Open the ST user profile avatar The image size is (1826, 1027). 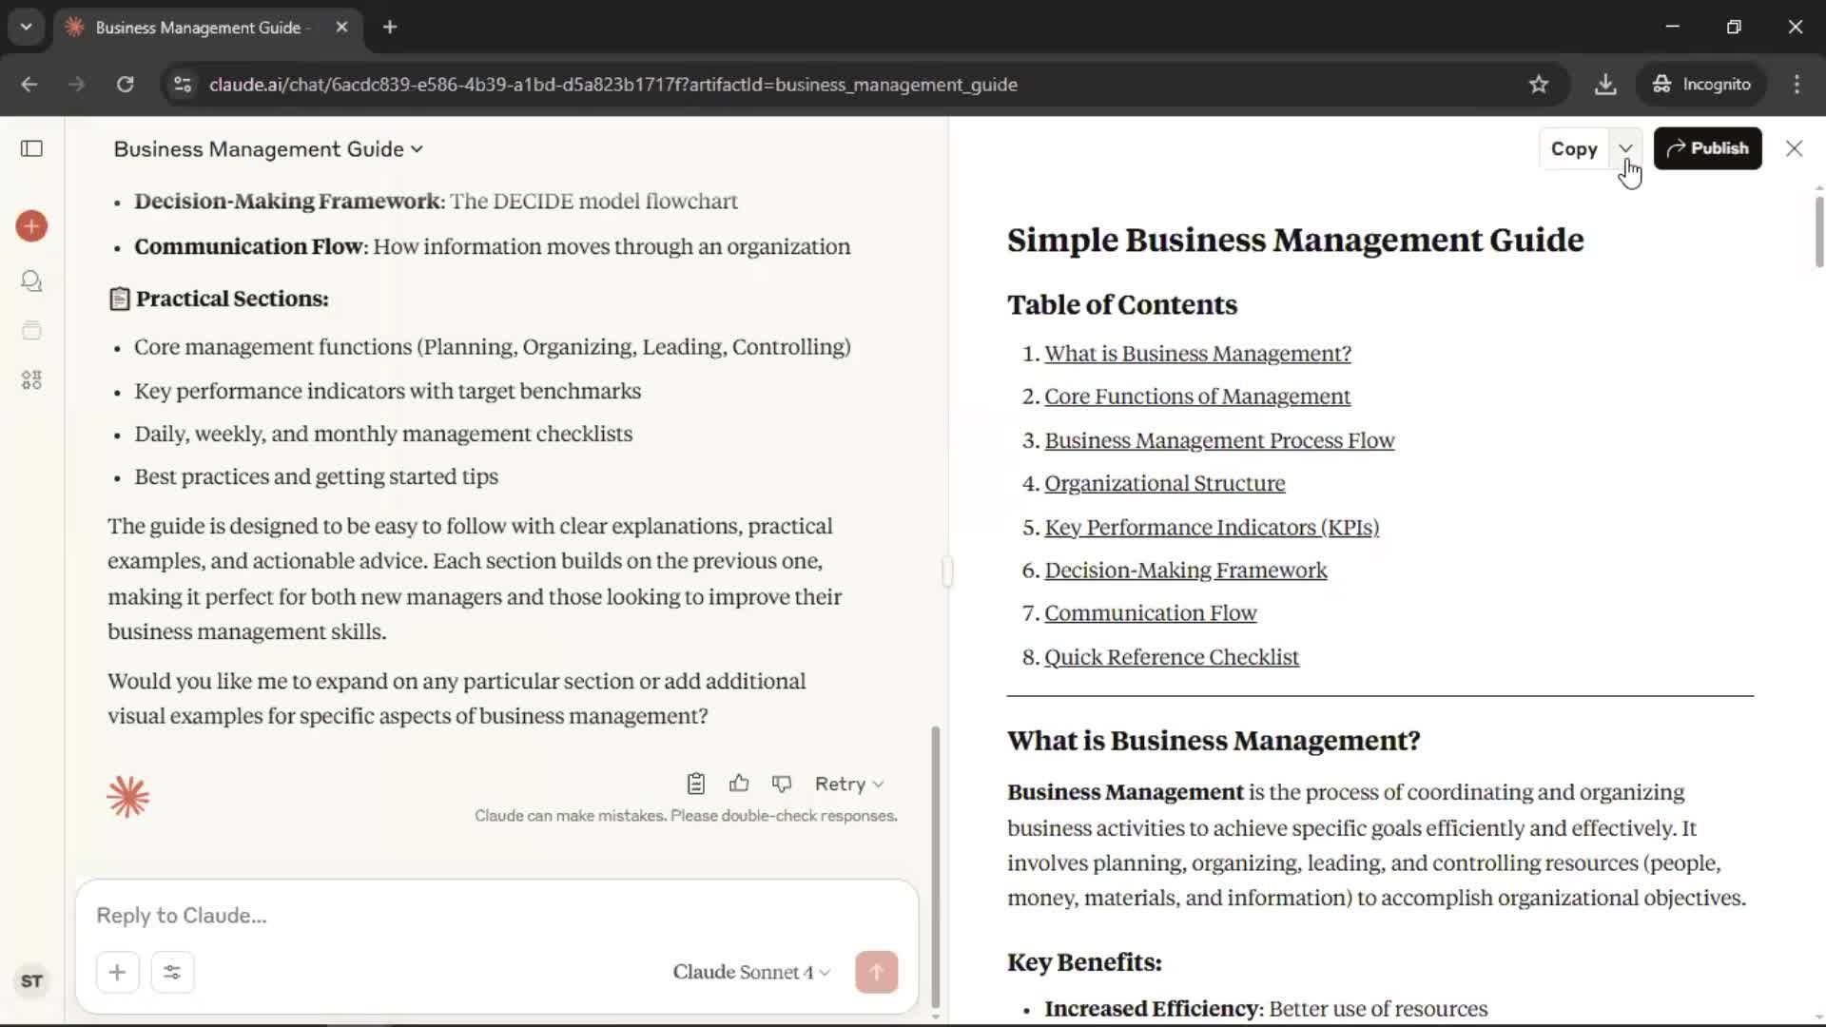tap(31, 981)
